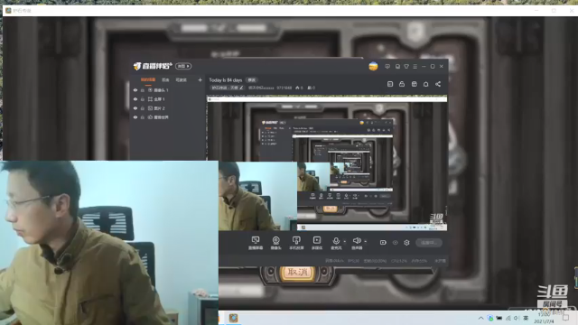This screenshot has height=325, width=578.
Task: Open the settings gear beside the start button
Action: tap(406, 243)
